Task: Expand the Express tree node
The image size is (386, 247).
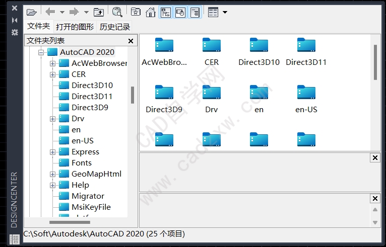Action: point(52,152)
